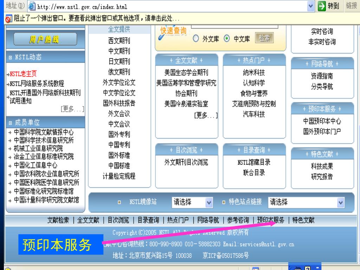This screenshot has width=360, height=270.
Task: Open 实时咨询 link
Action: pos(322,31)
